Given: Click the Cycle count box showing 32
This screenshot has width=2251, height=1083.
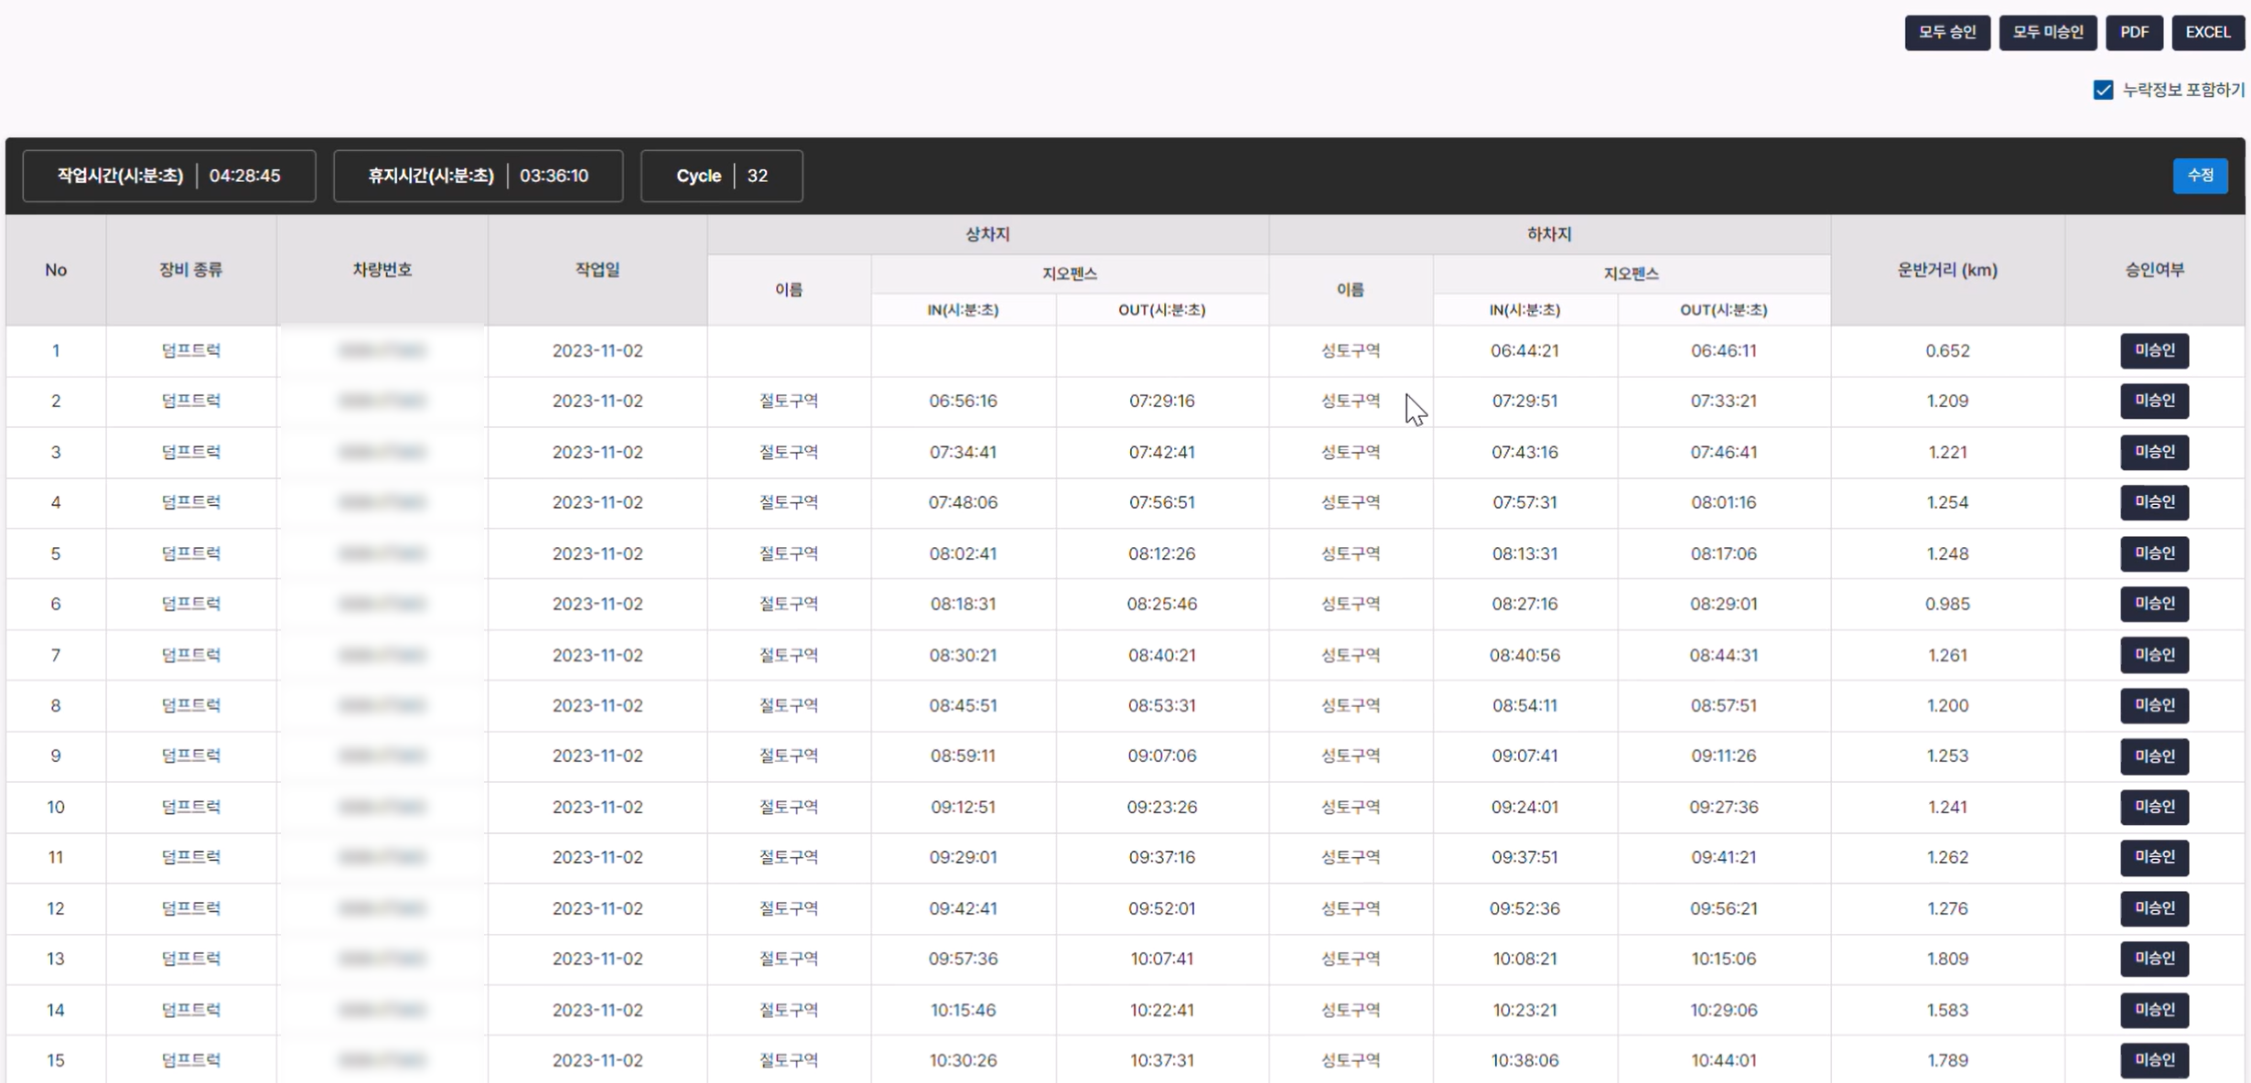Looking at the screenshot, I should click(721, 176).
